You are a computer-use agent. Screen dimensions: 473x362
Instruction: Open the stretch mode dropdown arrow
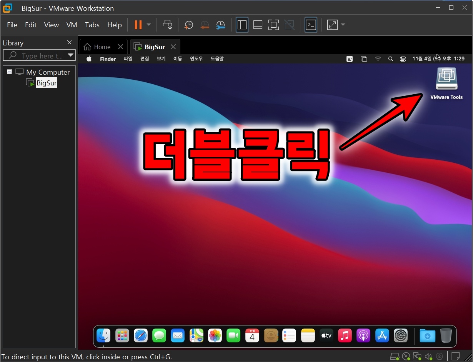[x=343, y=25]
